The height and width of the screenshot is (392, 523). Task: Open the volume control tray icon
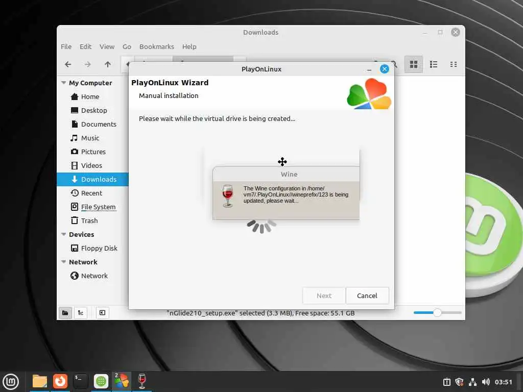[486, 382]
